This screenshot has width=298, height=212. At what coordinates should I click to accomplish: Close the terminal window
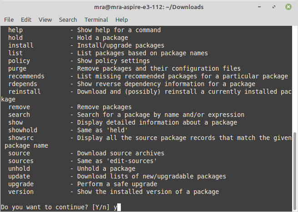tap(288, 7)
